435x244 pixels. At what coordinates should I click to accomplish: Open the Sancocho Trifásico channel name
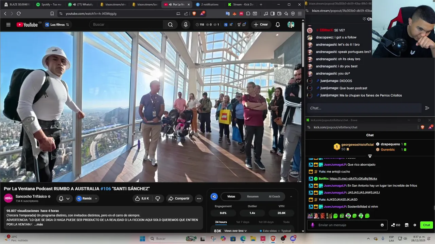coord(31,197)
